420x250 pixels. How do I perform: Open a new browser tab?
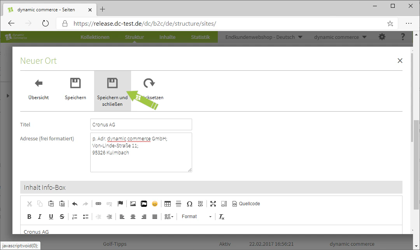tap(102, 9)
